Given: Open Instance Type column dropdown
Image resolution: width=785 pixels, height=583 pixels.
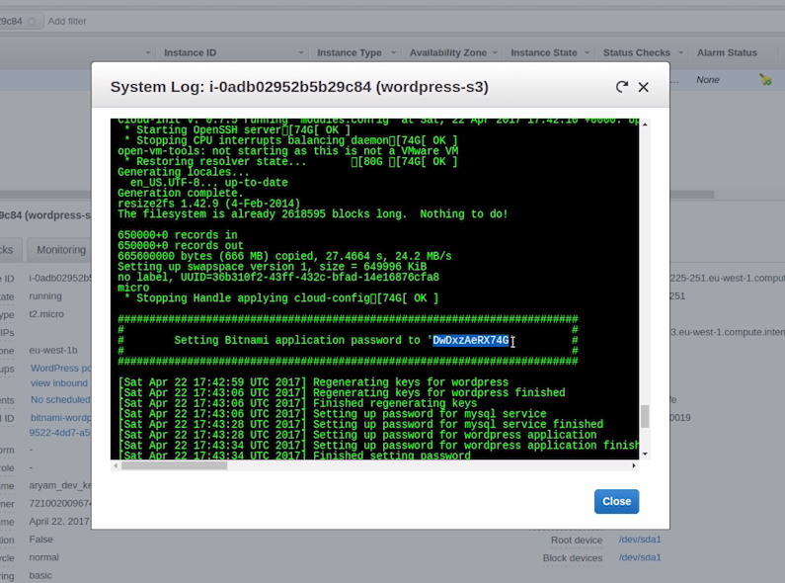Looking at the screenshot, I should [x=394, y=52].
